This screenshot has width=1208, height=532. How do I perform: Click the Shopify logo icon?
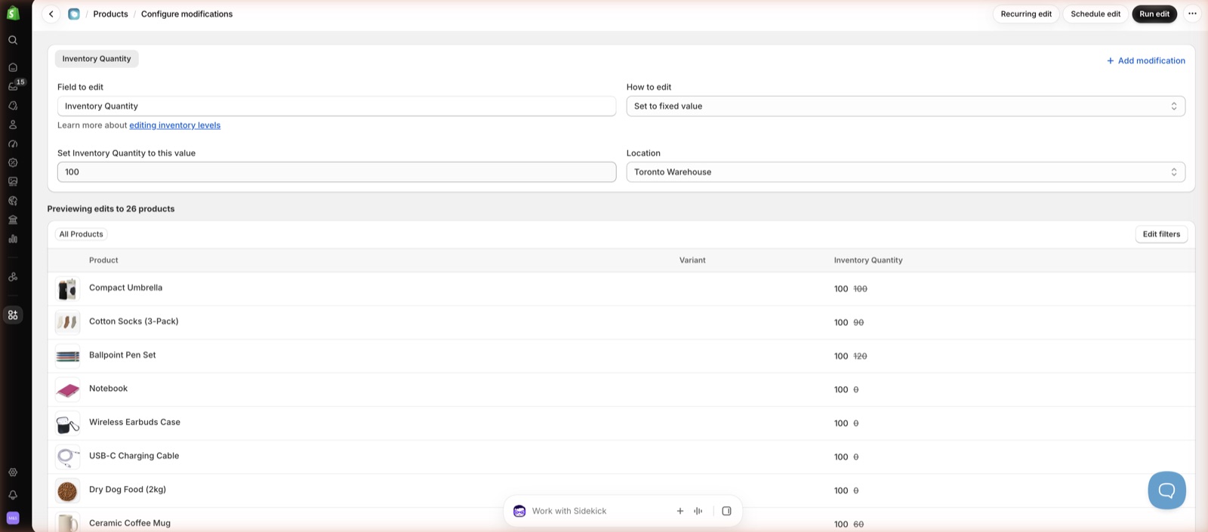(13, 14)
